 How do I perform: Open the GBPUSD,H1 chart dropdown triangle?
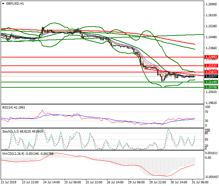tap(3, 4)
